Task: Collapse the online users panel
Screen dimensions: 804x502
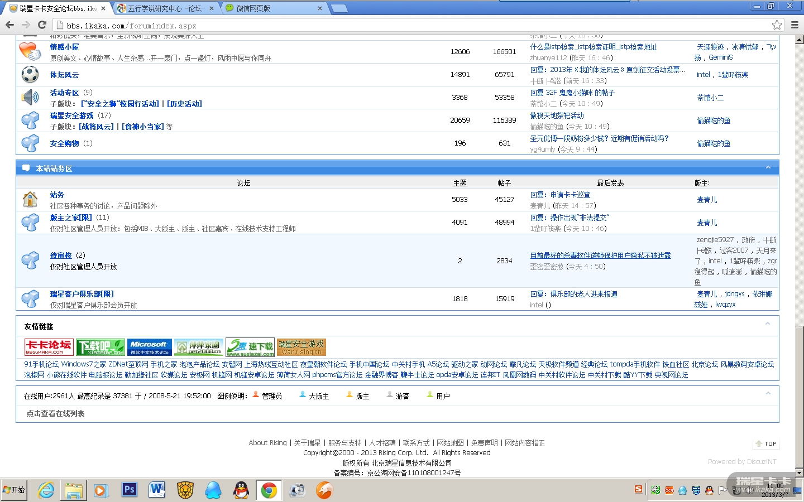Action: pos(768,393)
